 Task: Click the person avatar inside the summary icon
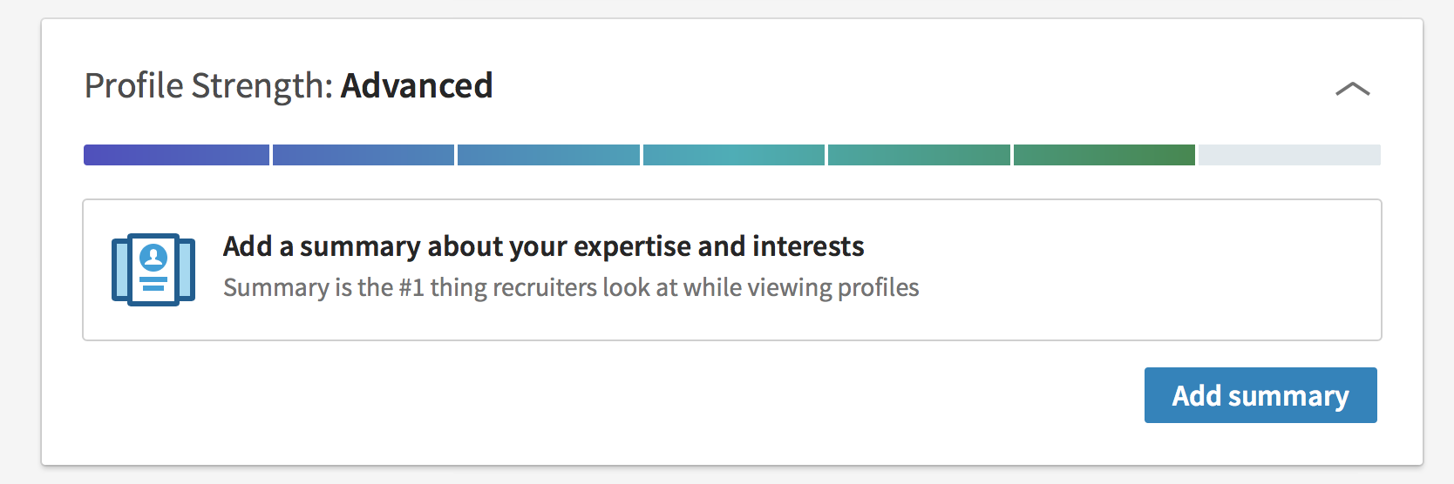(153, 257)
